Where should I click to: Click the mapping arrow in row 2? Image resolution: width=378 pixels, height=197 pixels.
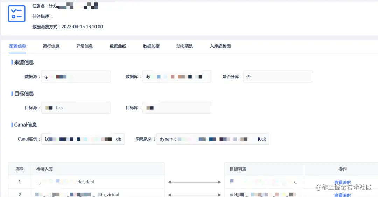coord(195,195)
